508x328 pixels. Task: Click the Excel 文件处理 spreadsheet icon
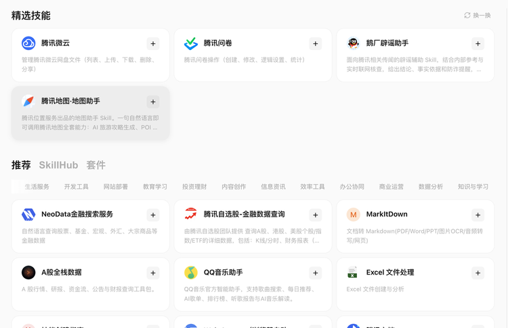[x=354, y=273]
